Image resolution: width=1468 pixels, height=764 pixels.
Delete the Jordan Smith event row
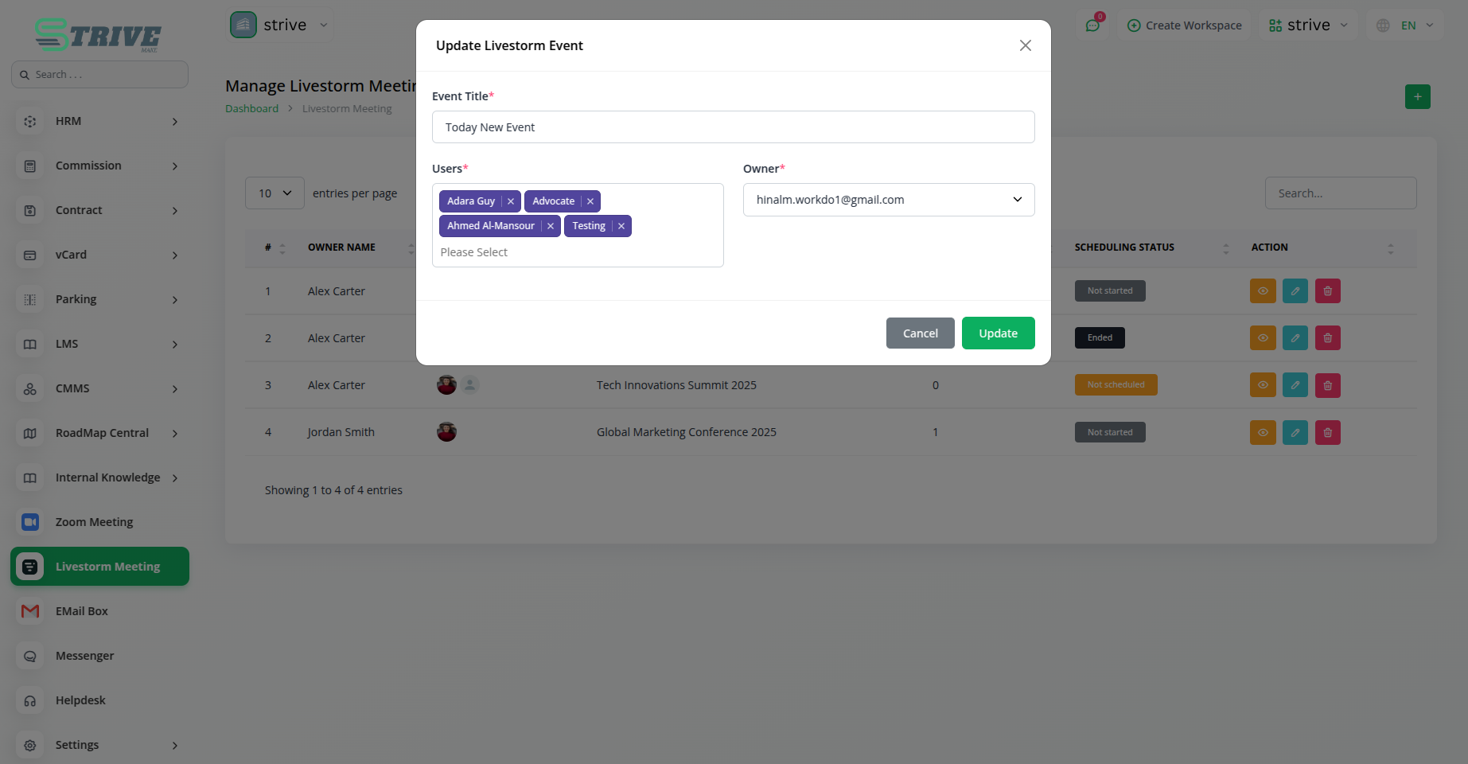coord(1327,432)
